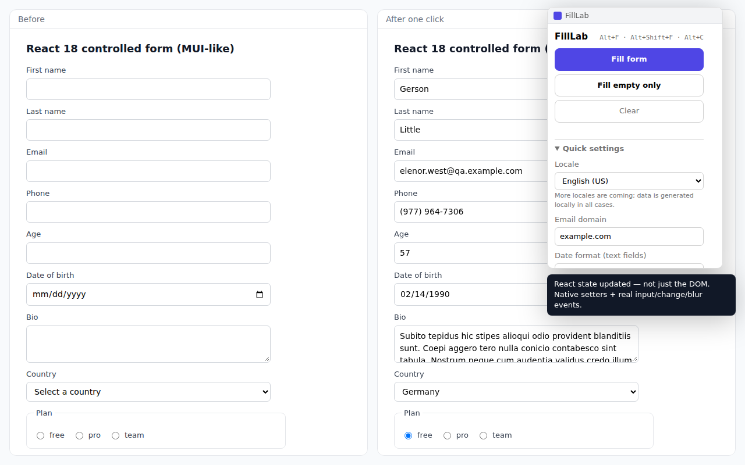Select the free plan radio in Before form

click(x=40, y=435)
